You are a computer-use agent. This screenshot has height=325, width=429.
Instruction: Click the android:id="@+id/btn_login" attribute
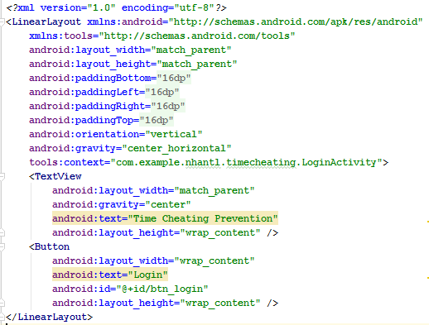point(130,289)
